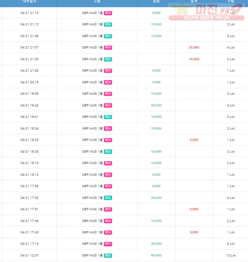This screenshot has height=262, width=248.
Task: Click the 30,000 profit value
Action: pos(156,243)
